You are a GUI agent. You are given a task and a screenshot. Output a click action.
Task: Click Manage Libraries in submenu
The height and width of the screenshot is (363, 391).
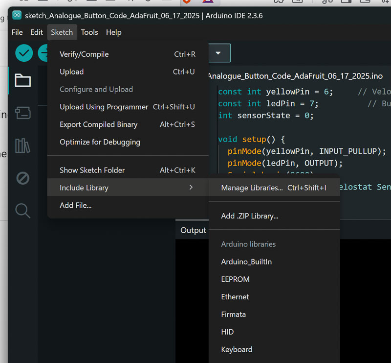pyautogui.click(x=252, y=188)
